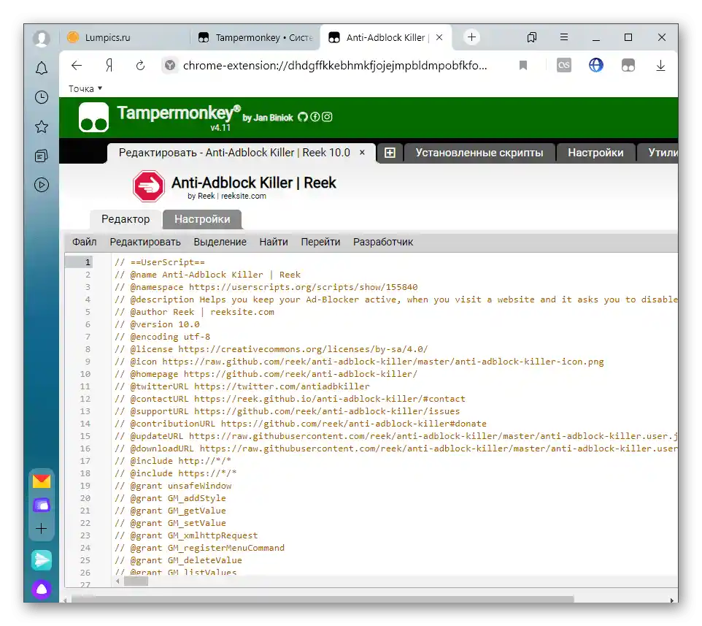Open Tampermonkey GitHub icon
Viewport: 702px width, 626px height.
pos(303,117)
